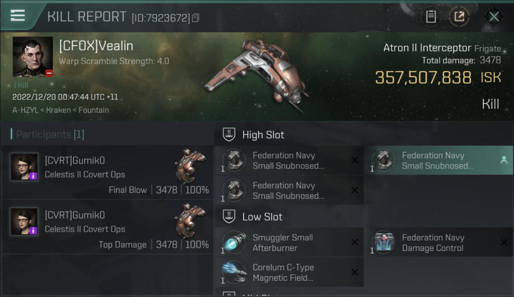
Task: Click the Celestis II ship icon in Final Blow row
Action: point(190,164)
